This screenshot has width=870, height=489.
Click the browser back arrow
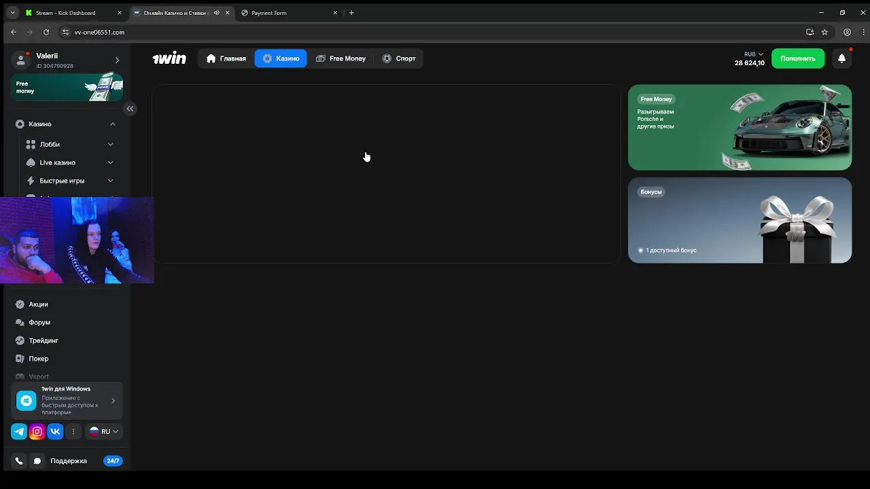coord(14,32)
